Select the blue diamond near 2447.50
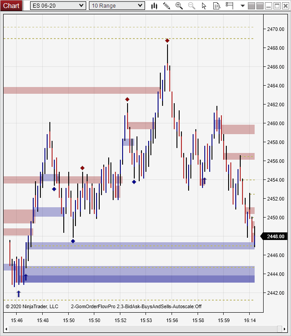Viewport: 291px width, 336px height. point(73,241)
